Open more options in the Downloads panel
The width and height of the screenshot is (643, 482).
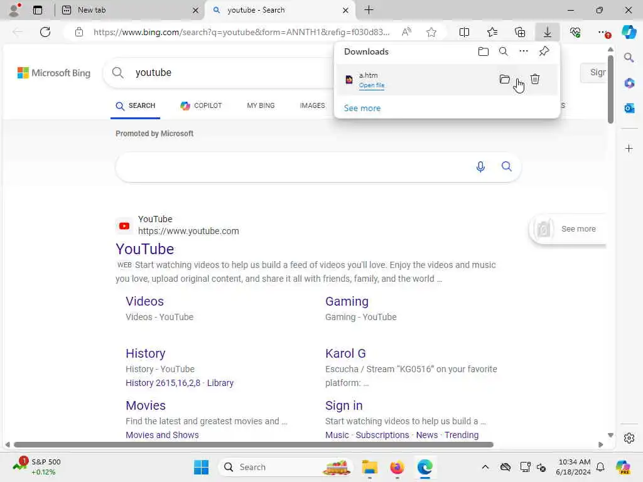(524, 51)
